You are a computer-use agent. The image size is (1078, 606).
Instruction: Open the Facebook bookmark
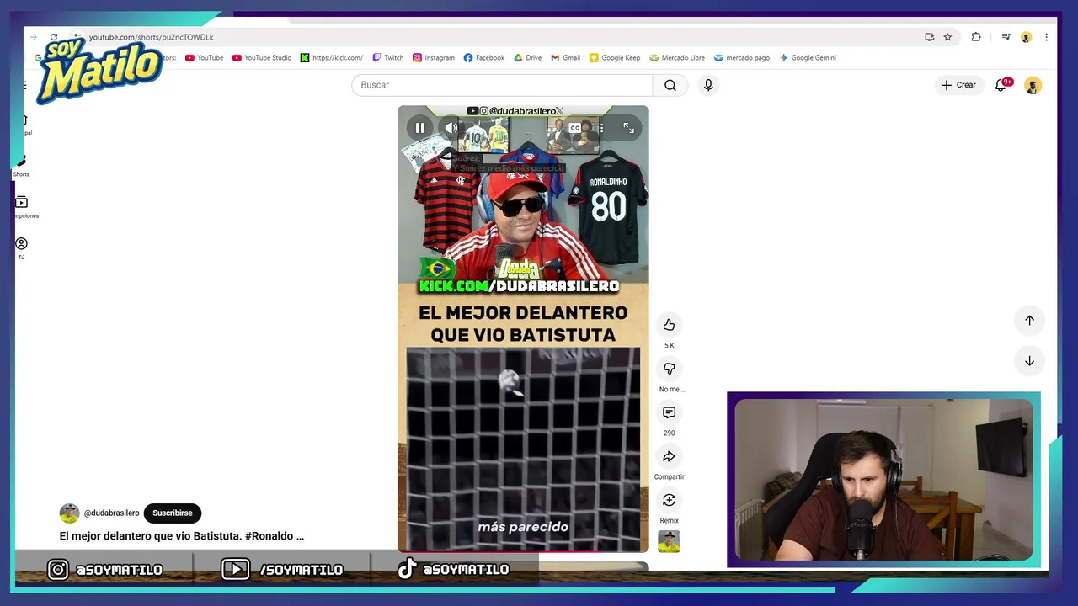click(484, 58)
